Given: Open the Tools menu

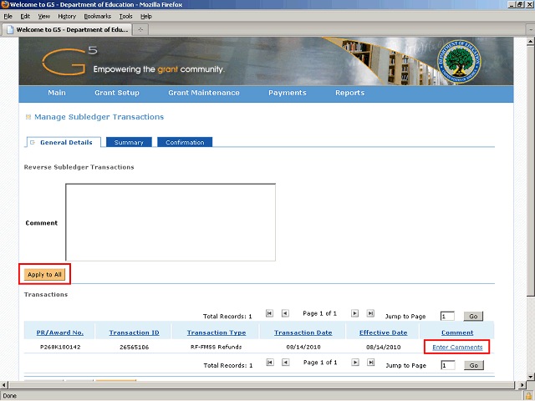Looking at the screenshot, I should [125, 17].
